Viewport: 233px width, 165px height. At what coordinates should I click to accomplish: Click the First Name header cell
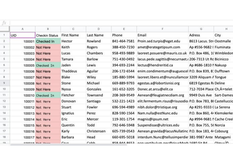click(x=73, y=35)
